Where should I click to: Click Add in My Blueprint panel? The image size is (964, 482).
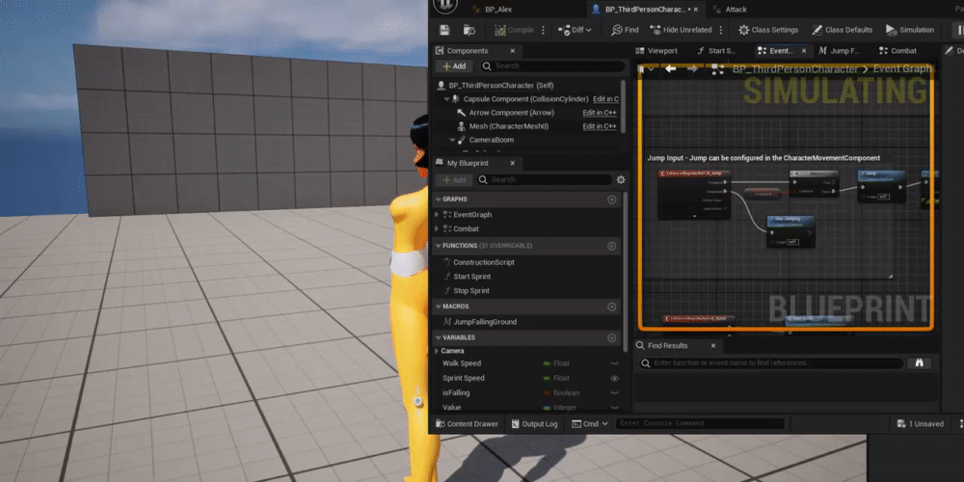(x=454, y=179)
